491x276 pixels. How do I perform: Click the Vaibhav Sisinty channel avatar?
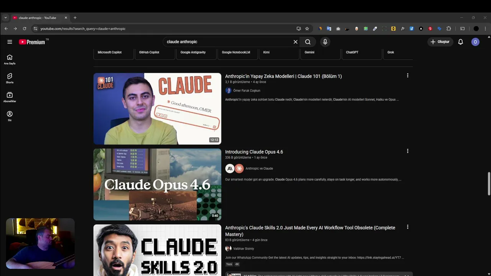coord(228,248)
